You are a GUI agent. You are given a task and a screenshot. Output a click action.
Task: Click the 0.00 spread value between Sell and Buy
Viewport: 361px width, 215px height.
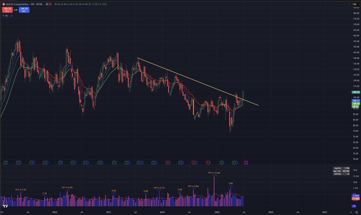(16, 10)
